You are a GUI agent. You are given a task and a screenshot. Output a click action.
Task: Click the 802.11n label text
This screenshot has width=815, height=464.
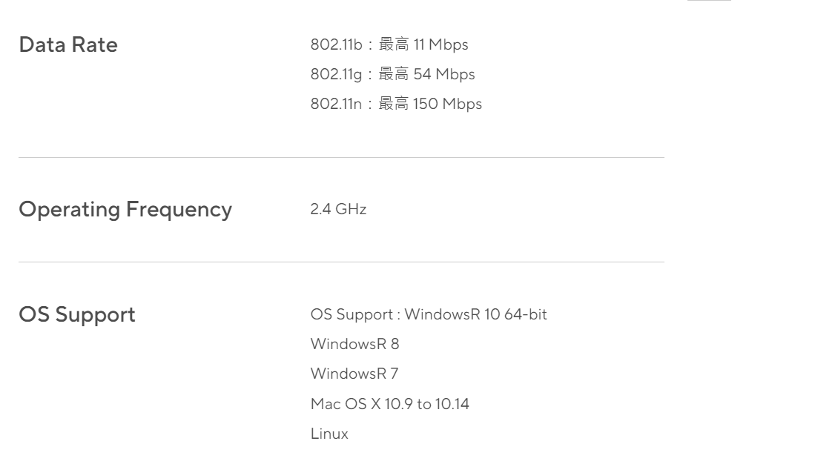point(336,105)
